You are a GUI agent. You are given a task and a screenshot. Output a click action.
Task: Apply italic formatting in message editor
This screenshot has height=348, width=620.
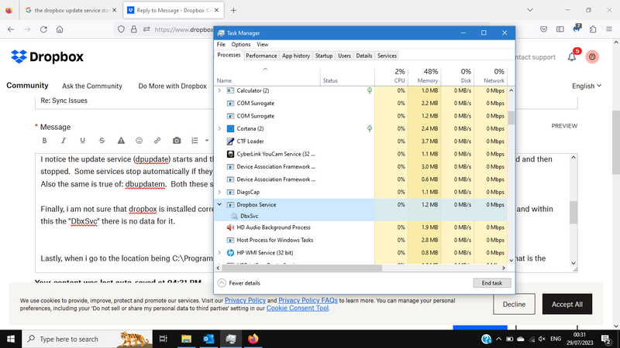pyautogui.click(x=63, y=141)
